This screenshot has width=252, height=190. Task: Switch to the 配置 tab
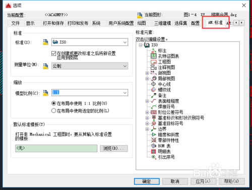tap(195, 23)
